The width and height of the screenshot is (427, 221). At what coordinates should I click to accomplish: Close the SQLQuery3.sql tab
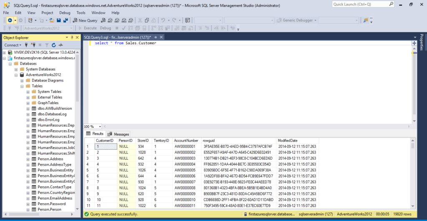tap(161, 37)
